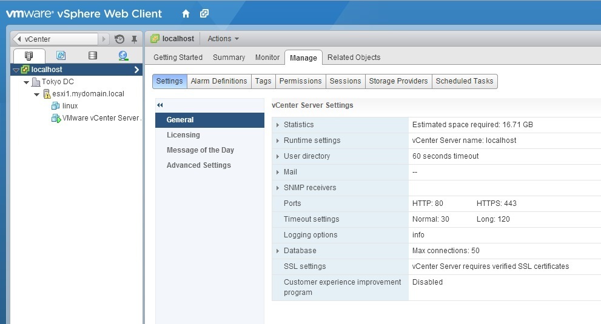Click the navigator history icon

pyautogui.click(x=119, y=39)
